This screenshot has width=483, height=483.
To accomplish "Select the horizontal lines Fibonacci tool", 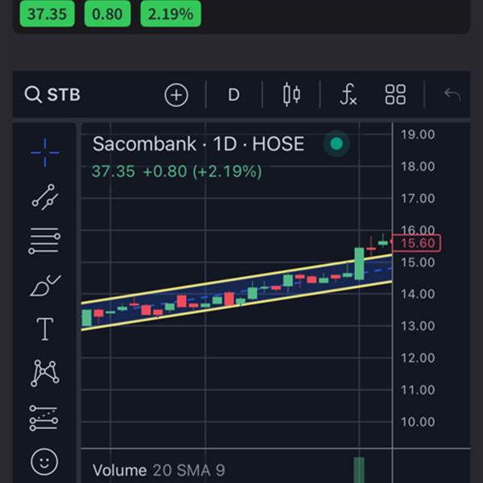I will point(44,241).
